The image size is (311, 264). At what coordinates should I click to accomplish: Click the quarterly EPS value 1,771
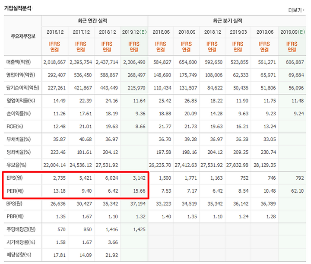click(190, 178)
